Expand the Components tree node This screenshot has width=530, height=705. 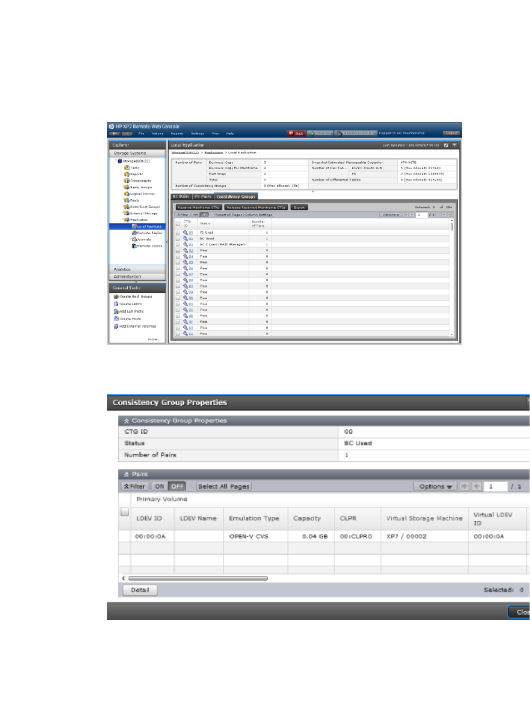123,181
